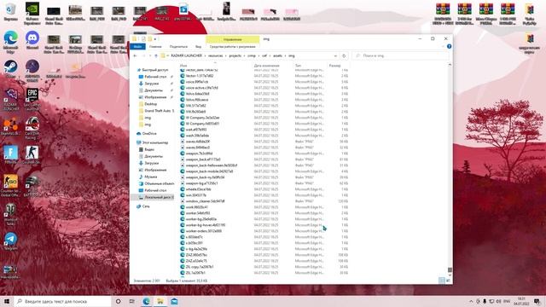Viewport: 546px width, 307px height.
Task: Open the recent locations dropdown arrow
Action: coord(150,55)
